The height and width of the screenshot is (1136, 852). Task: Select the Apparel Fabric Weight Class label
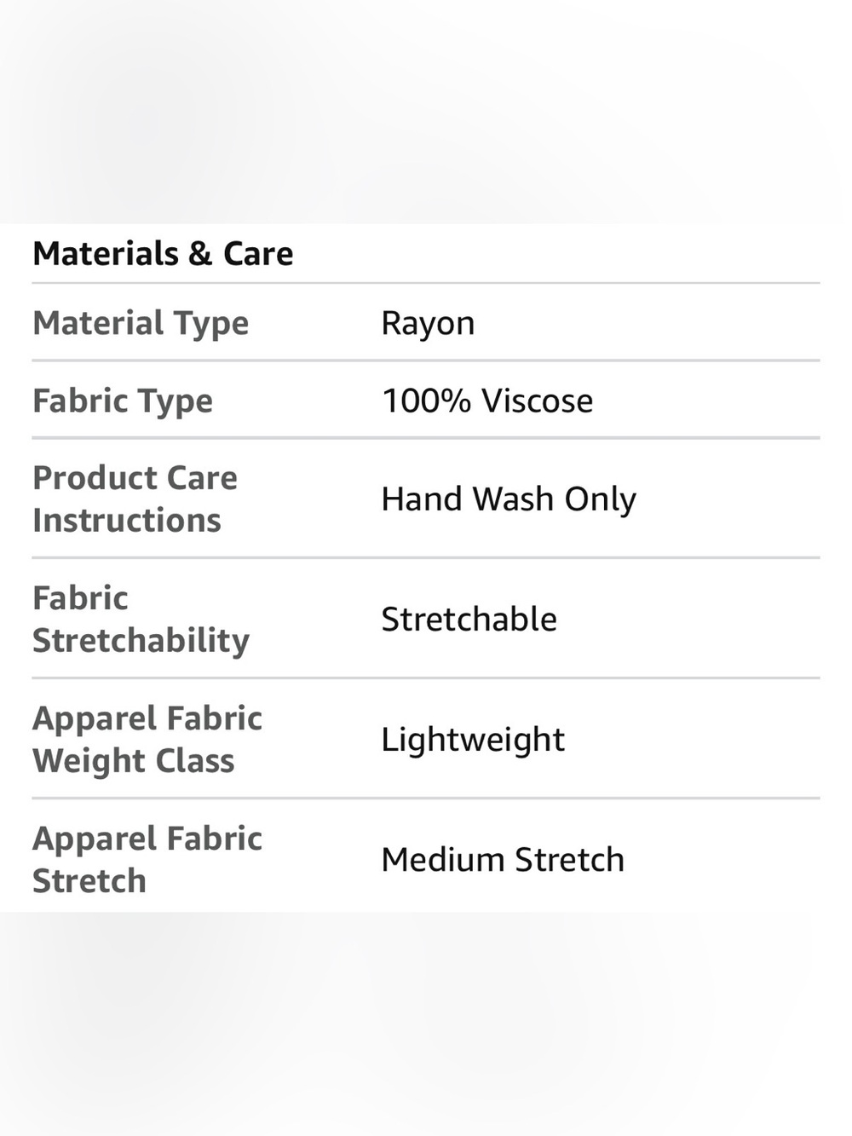click(147, 740)
